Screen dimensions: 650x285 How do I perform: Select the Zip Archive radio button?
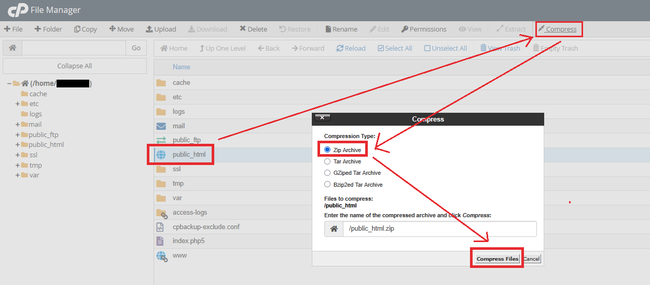(327, 150)
